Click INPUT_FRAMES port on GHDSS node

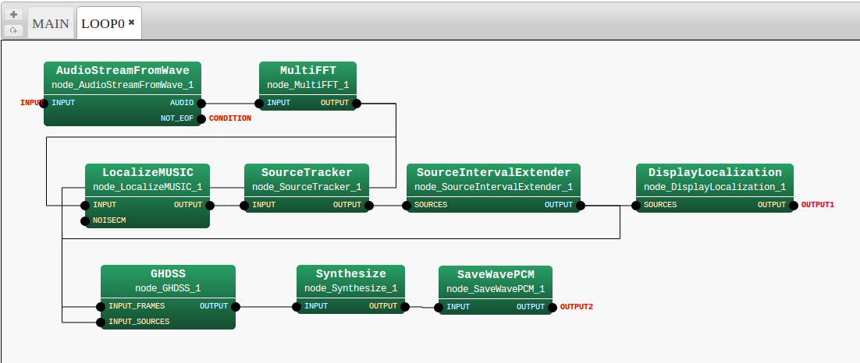(100, 306)
